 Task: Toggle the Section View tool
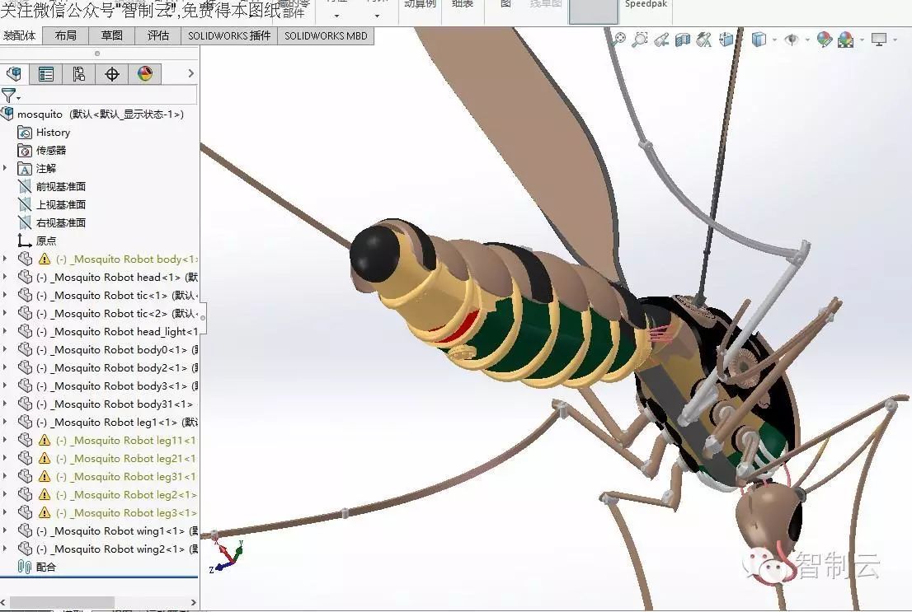point(683,39)
